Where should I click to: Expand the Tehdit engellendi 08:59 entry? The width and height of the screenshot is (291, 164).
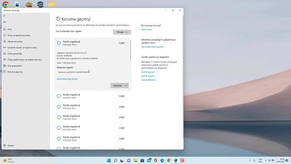(92, 138)
